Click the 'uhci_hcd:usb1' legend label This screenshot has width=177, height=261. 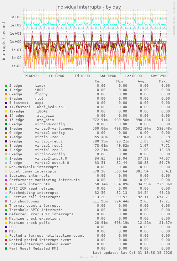(x=51, y=107)
